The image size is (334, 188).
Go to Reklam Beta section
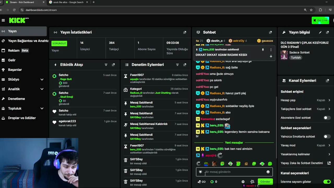[23, 51]
